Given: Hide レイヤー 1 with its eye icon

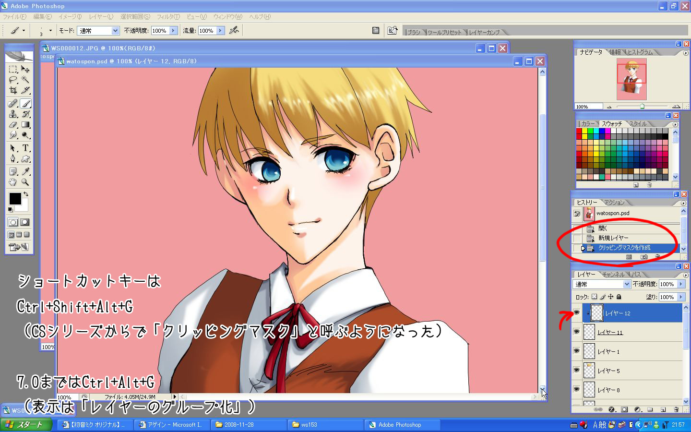Looking at the screenshot, I should pyautogui.click(x=577, y=351).
